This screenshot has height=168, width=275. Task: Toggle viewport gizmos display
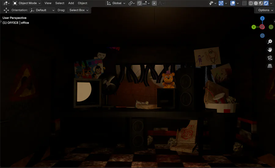[x=221, y=3]
